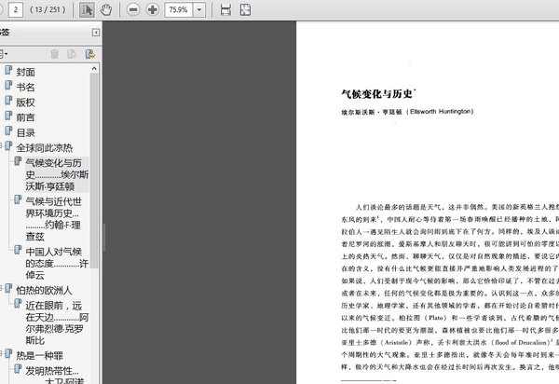Open bookmark 气候变化与历史 by 亨廷顿
This screenshot has height=384, width=559.
point(57,174)
